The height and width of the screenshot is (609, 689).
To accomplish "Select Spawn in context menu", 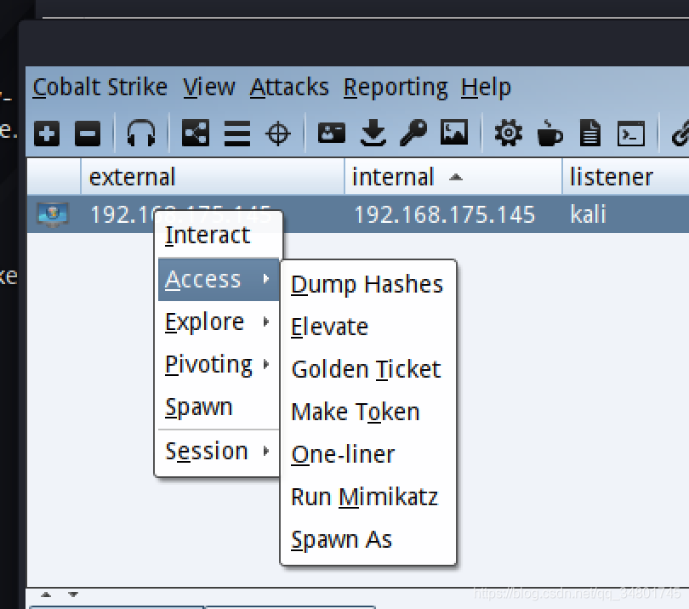I will pyautogui.click(x=219, y=407).
